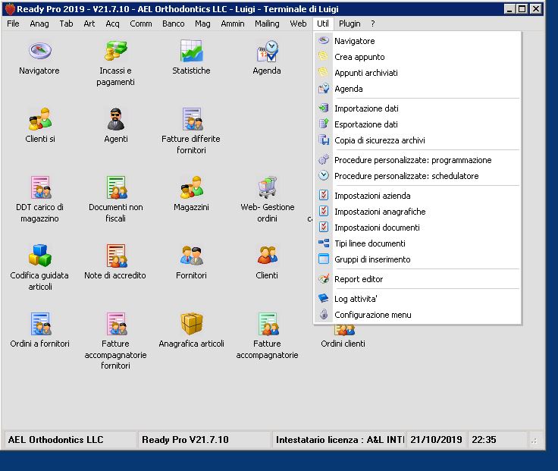Open Fatture accompagnatorie desktop icon

[268, 324]
